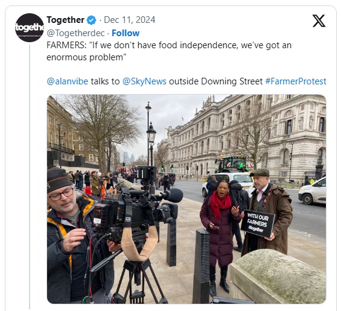
Task: Open the @Togetherdec handle
Action: click(75, 33)
